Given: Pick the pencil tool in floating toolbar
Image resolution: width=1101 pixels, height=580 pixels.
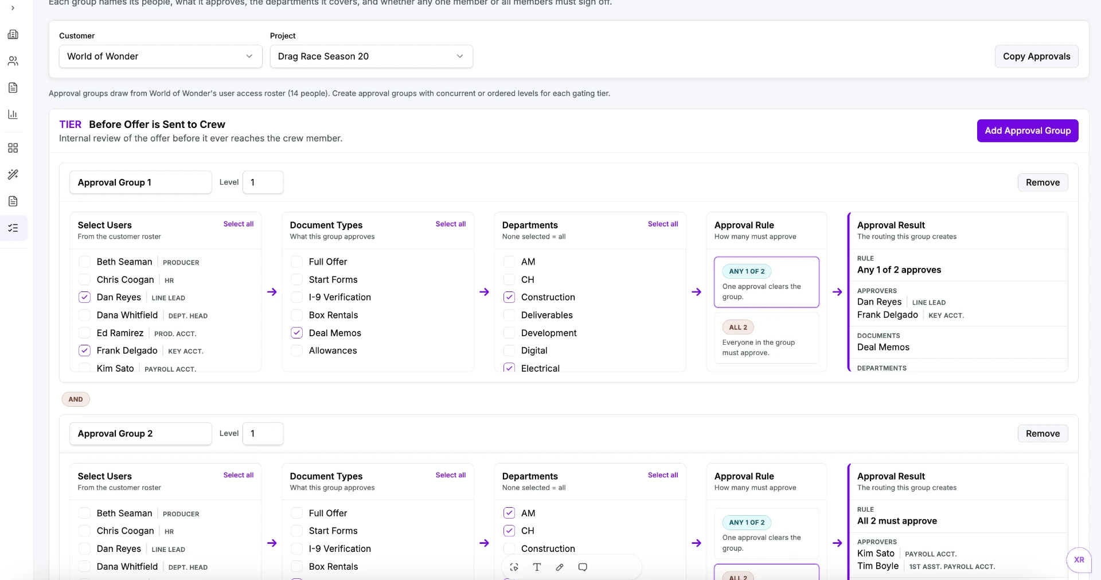Looking at the screenshot, I should pos(560,567).
